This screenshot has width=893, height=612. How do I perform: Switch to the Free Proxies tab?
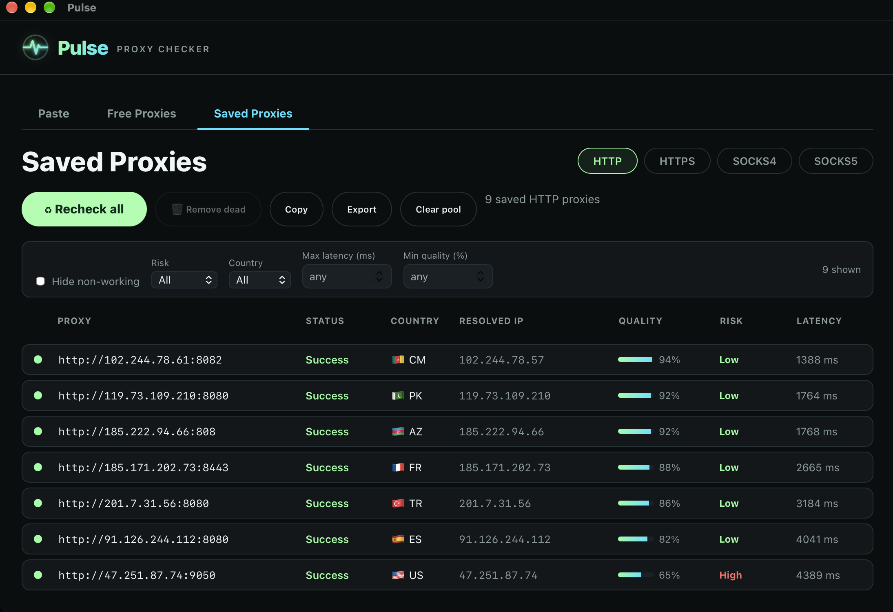[x=142, y=113]
